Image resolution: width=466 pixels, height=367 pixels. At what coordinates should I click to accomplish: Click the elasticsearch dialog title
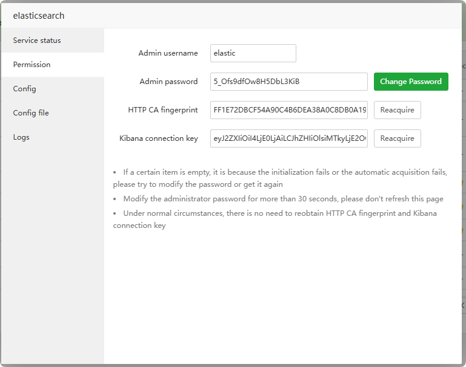click(39, 16)
